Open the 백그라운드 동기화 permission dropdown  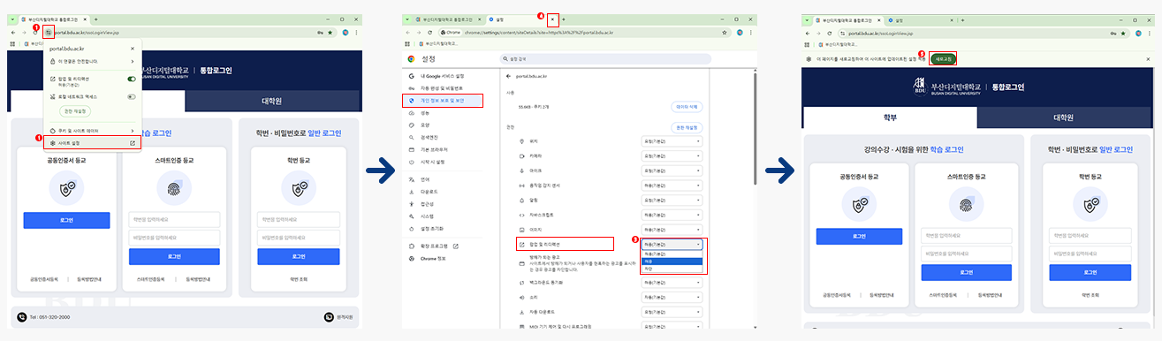pyautogui.click(x=672, y=282)
